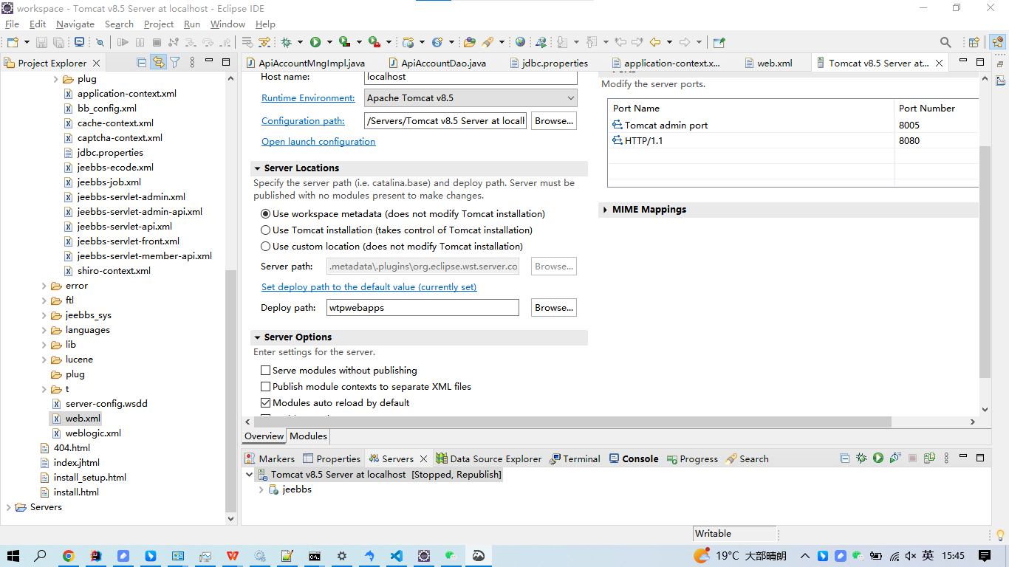Click the Search magnifier icon in toolbar
The width and height of the screenshot is (1009, 567).
[x=945, y=42]
